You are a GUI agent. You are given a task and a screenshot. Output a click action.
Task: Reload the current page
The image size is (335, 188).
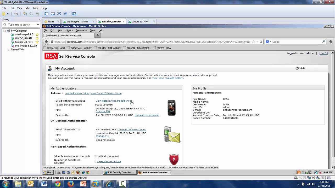coord(261,42)
